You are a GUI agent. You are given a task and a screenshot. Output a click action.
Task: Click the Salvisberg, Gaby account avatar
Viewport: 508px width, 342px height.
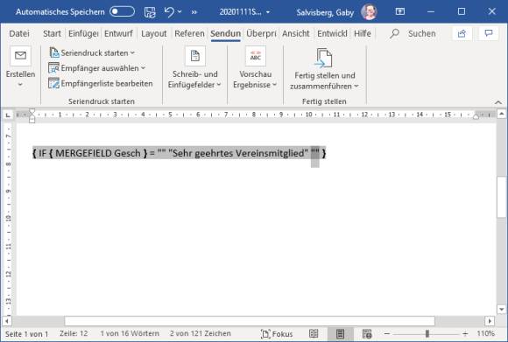[x=370, y=12]
